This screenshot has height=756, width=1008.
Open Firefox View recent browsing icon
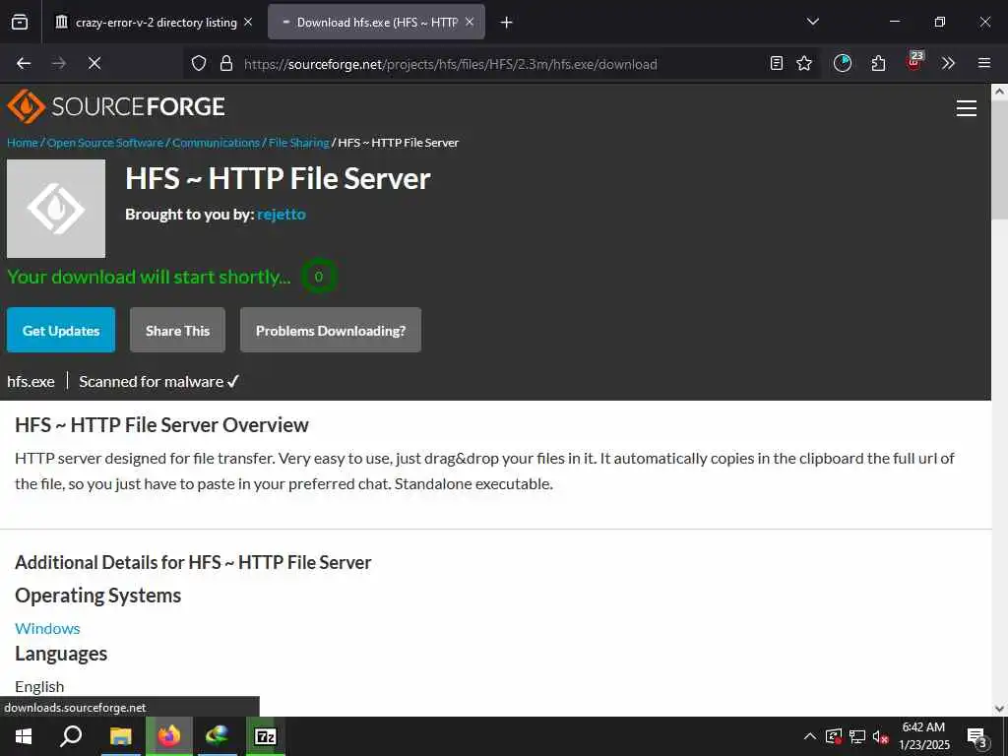tap(20, 23)
